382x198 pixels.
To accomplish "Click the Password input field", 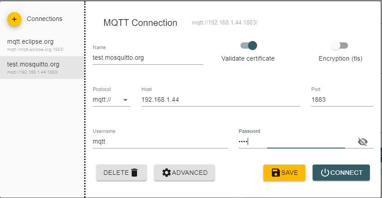I will (297, 142).
